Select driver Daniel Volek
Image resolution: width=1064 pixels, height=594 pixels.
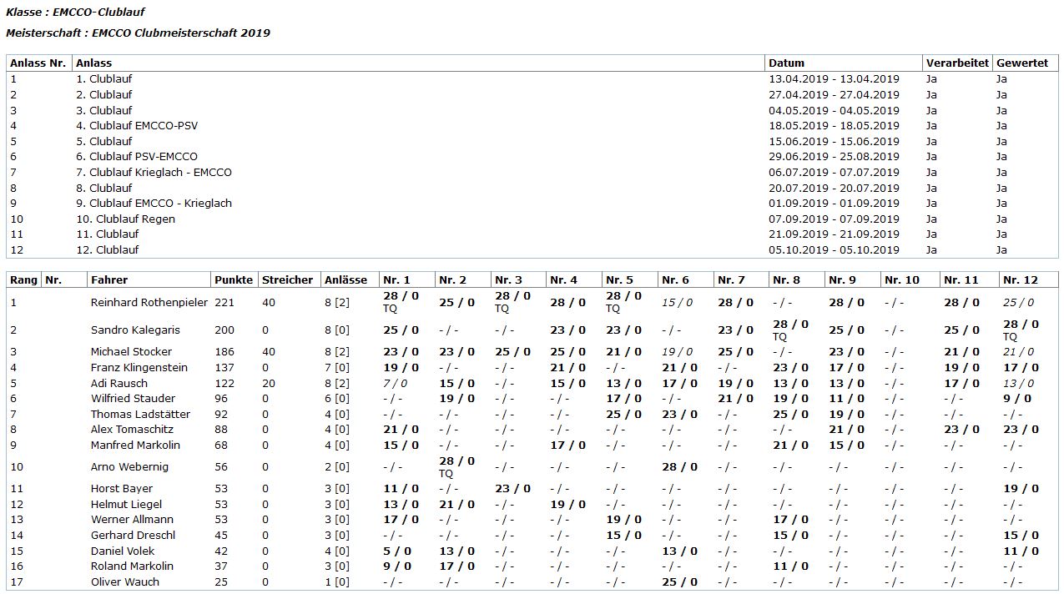click(123, 551)
